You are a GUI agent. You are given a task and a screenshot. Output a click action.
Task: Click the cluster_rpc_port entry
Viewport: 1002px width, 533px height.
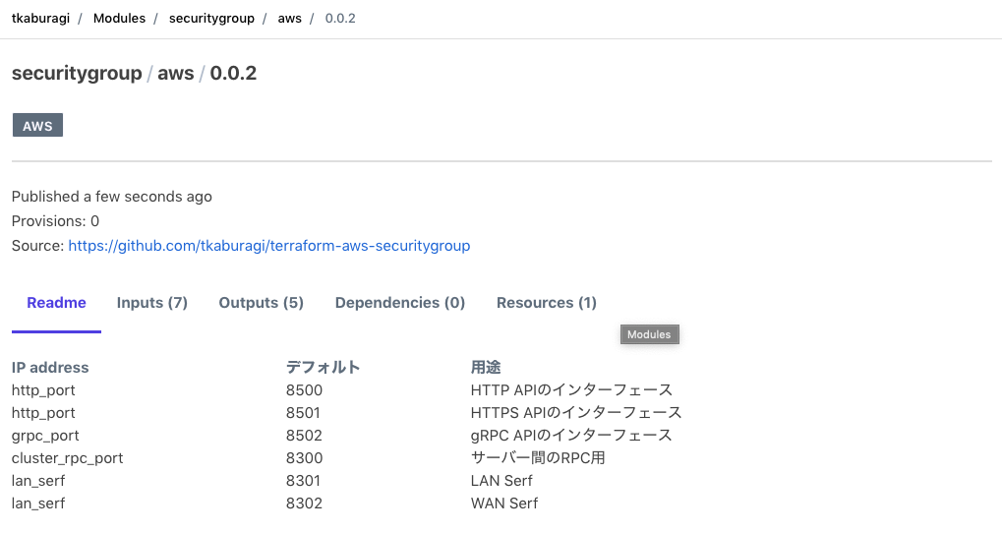(67, 458)
